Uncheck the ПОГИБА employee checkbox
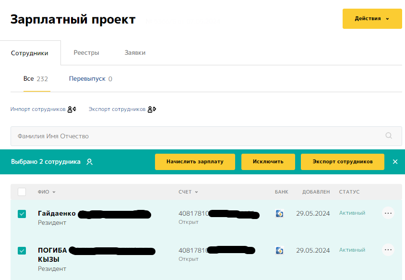 (22, 250)
